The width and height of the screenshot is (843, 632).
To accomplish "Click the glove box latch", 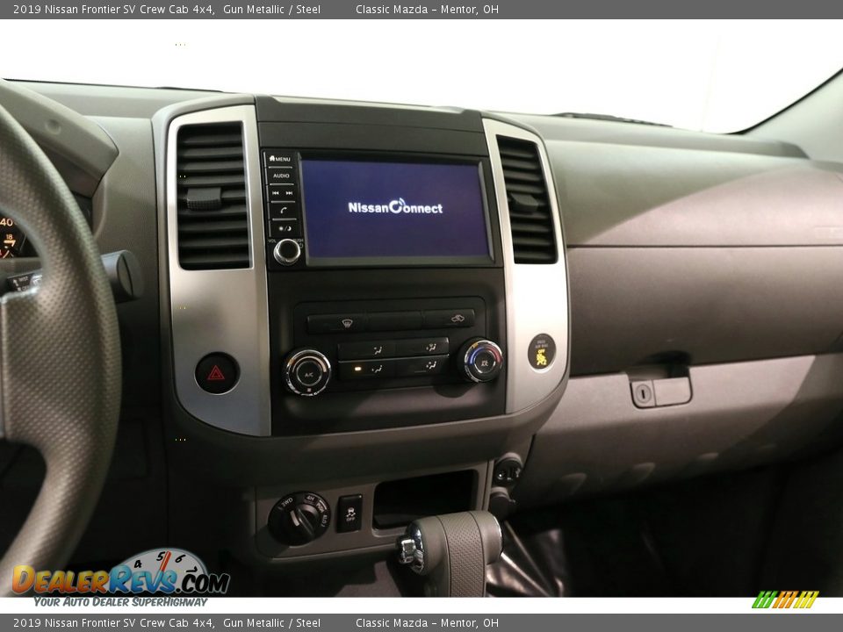I will pos(660,391).
